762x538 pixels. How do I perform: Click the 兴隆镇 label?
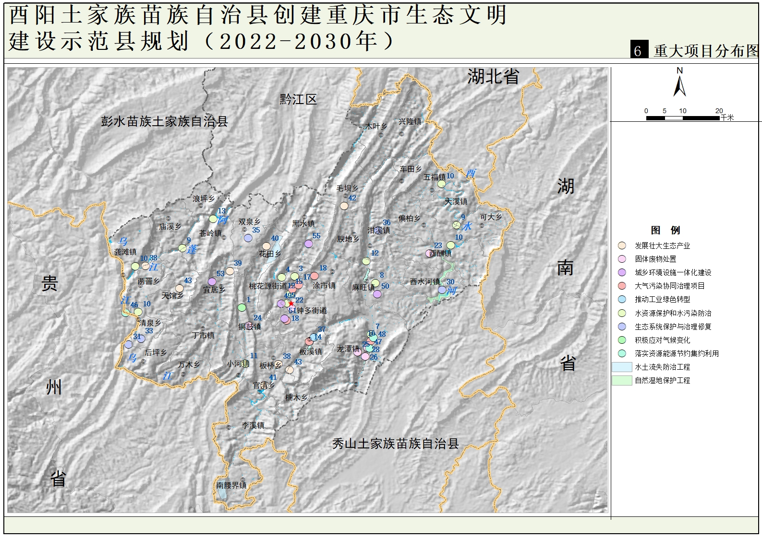(410, 122)
